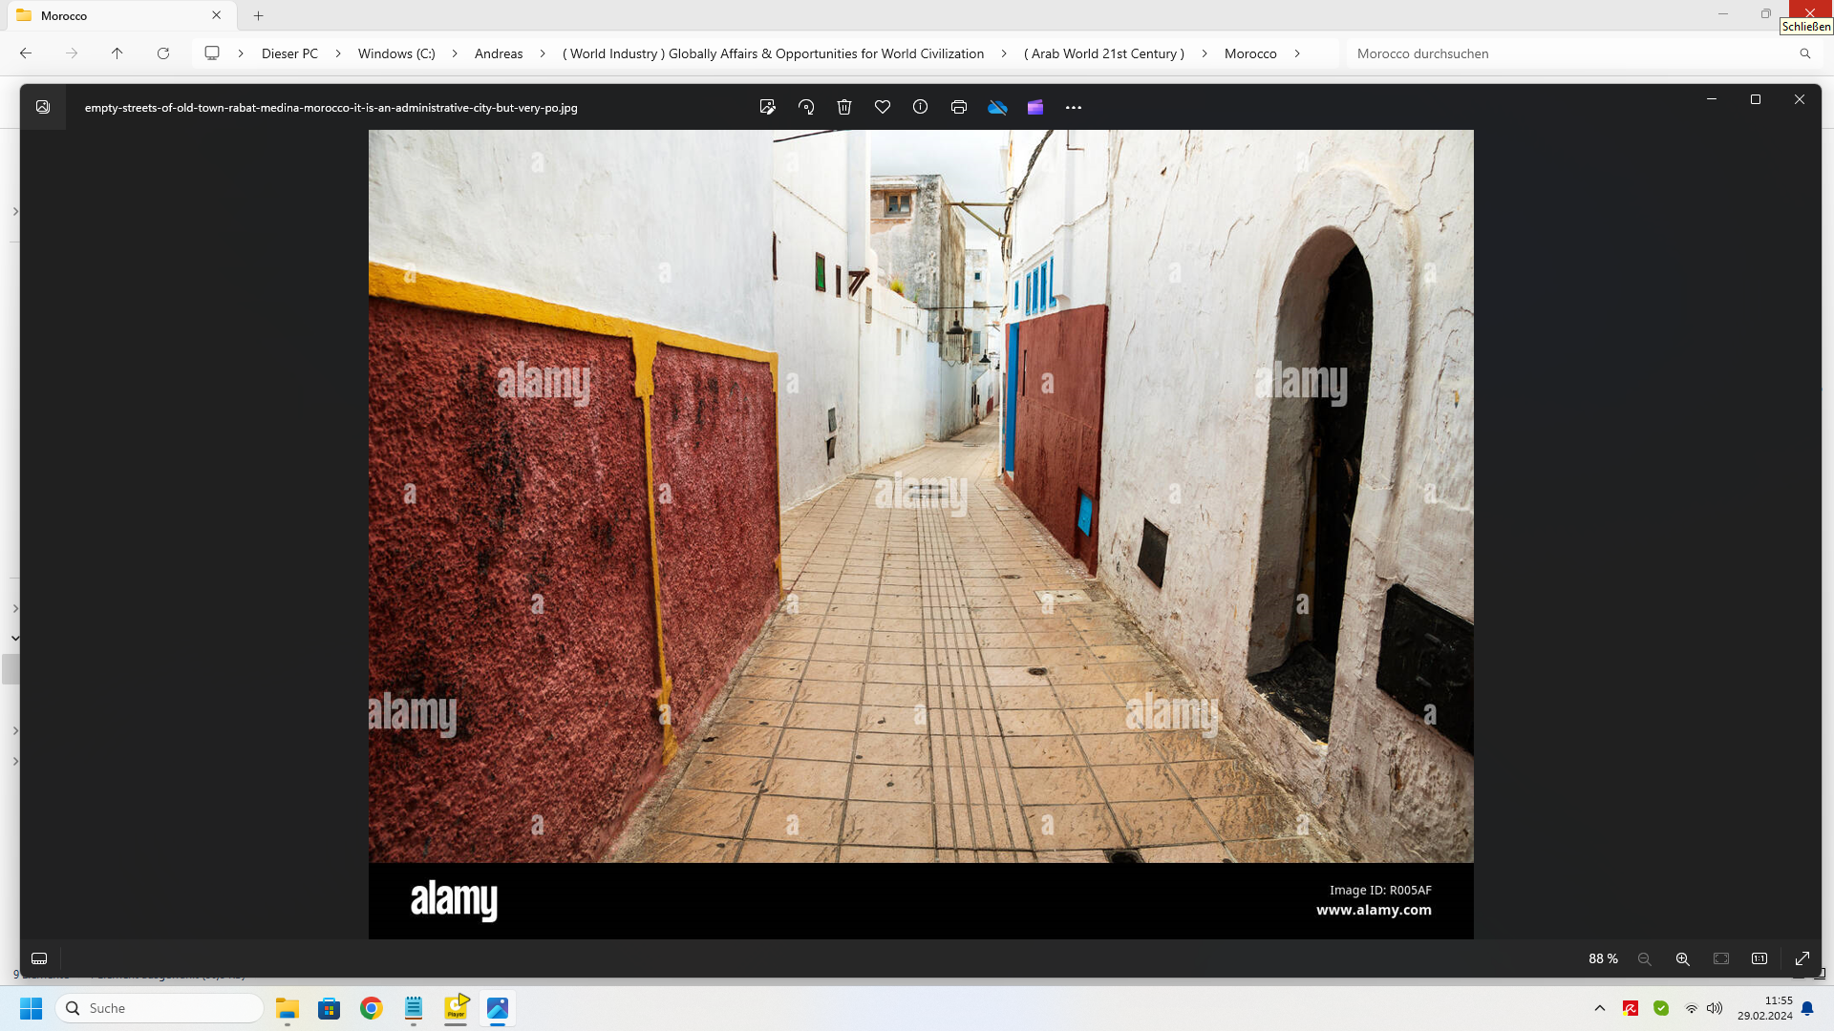Expand the chevron after 'Andreas' breadcrumb
This screenshot has height=1031, width=1834.
pos(543,53)
